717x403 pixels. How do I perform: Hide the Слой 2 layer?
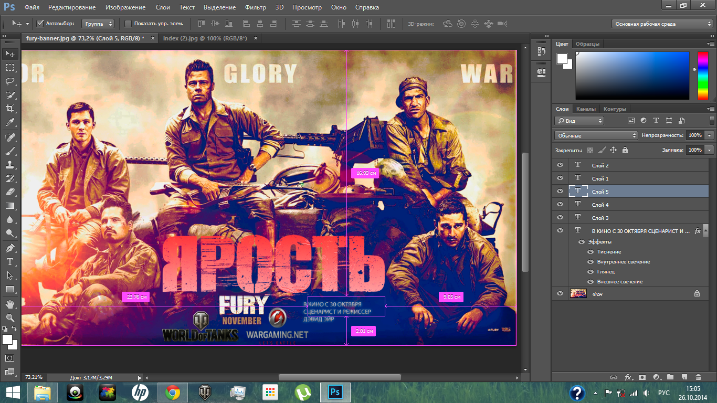coord(560,165)
